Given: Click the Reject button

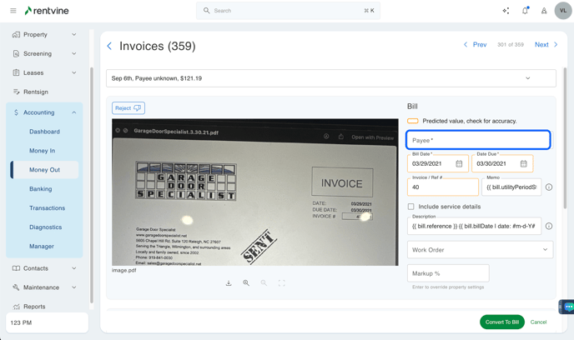Looking at the screenshot, I should click(128, 107).
